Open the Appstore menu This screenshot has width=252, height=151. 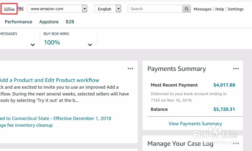(x=49, y=22)
